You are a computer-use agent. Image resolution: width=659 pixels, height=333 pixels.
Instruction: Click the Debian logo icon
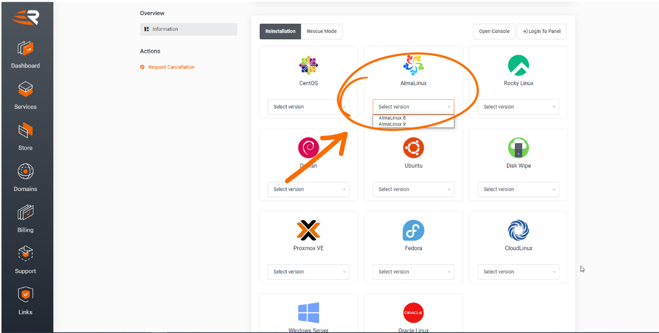pyautogui.click(x=308, y=148)
